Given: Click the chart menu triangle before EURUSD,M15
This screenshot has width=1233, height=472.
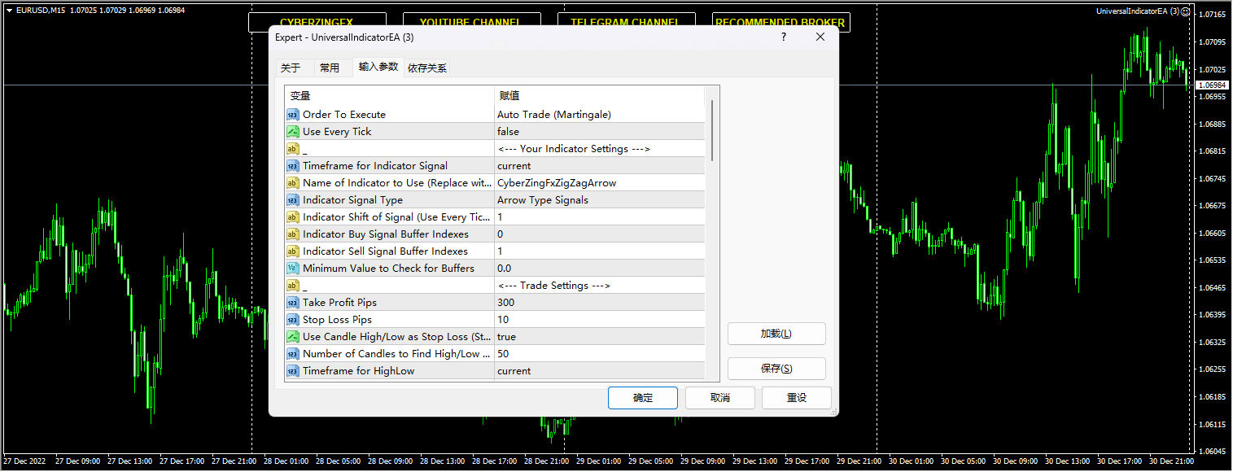Looking at the screenshot, I should [8, 11].
